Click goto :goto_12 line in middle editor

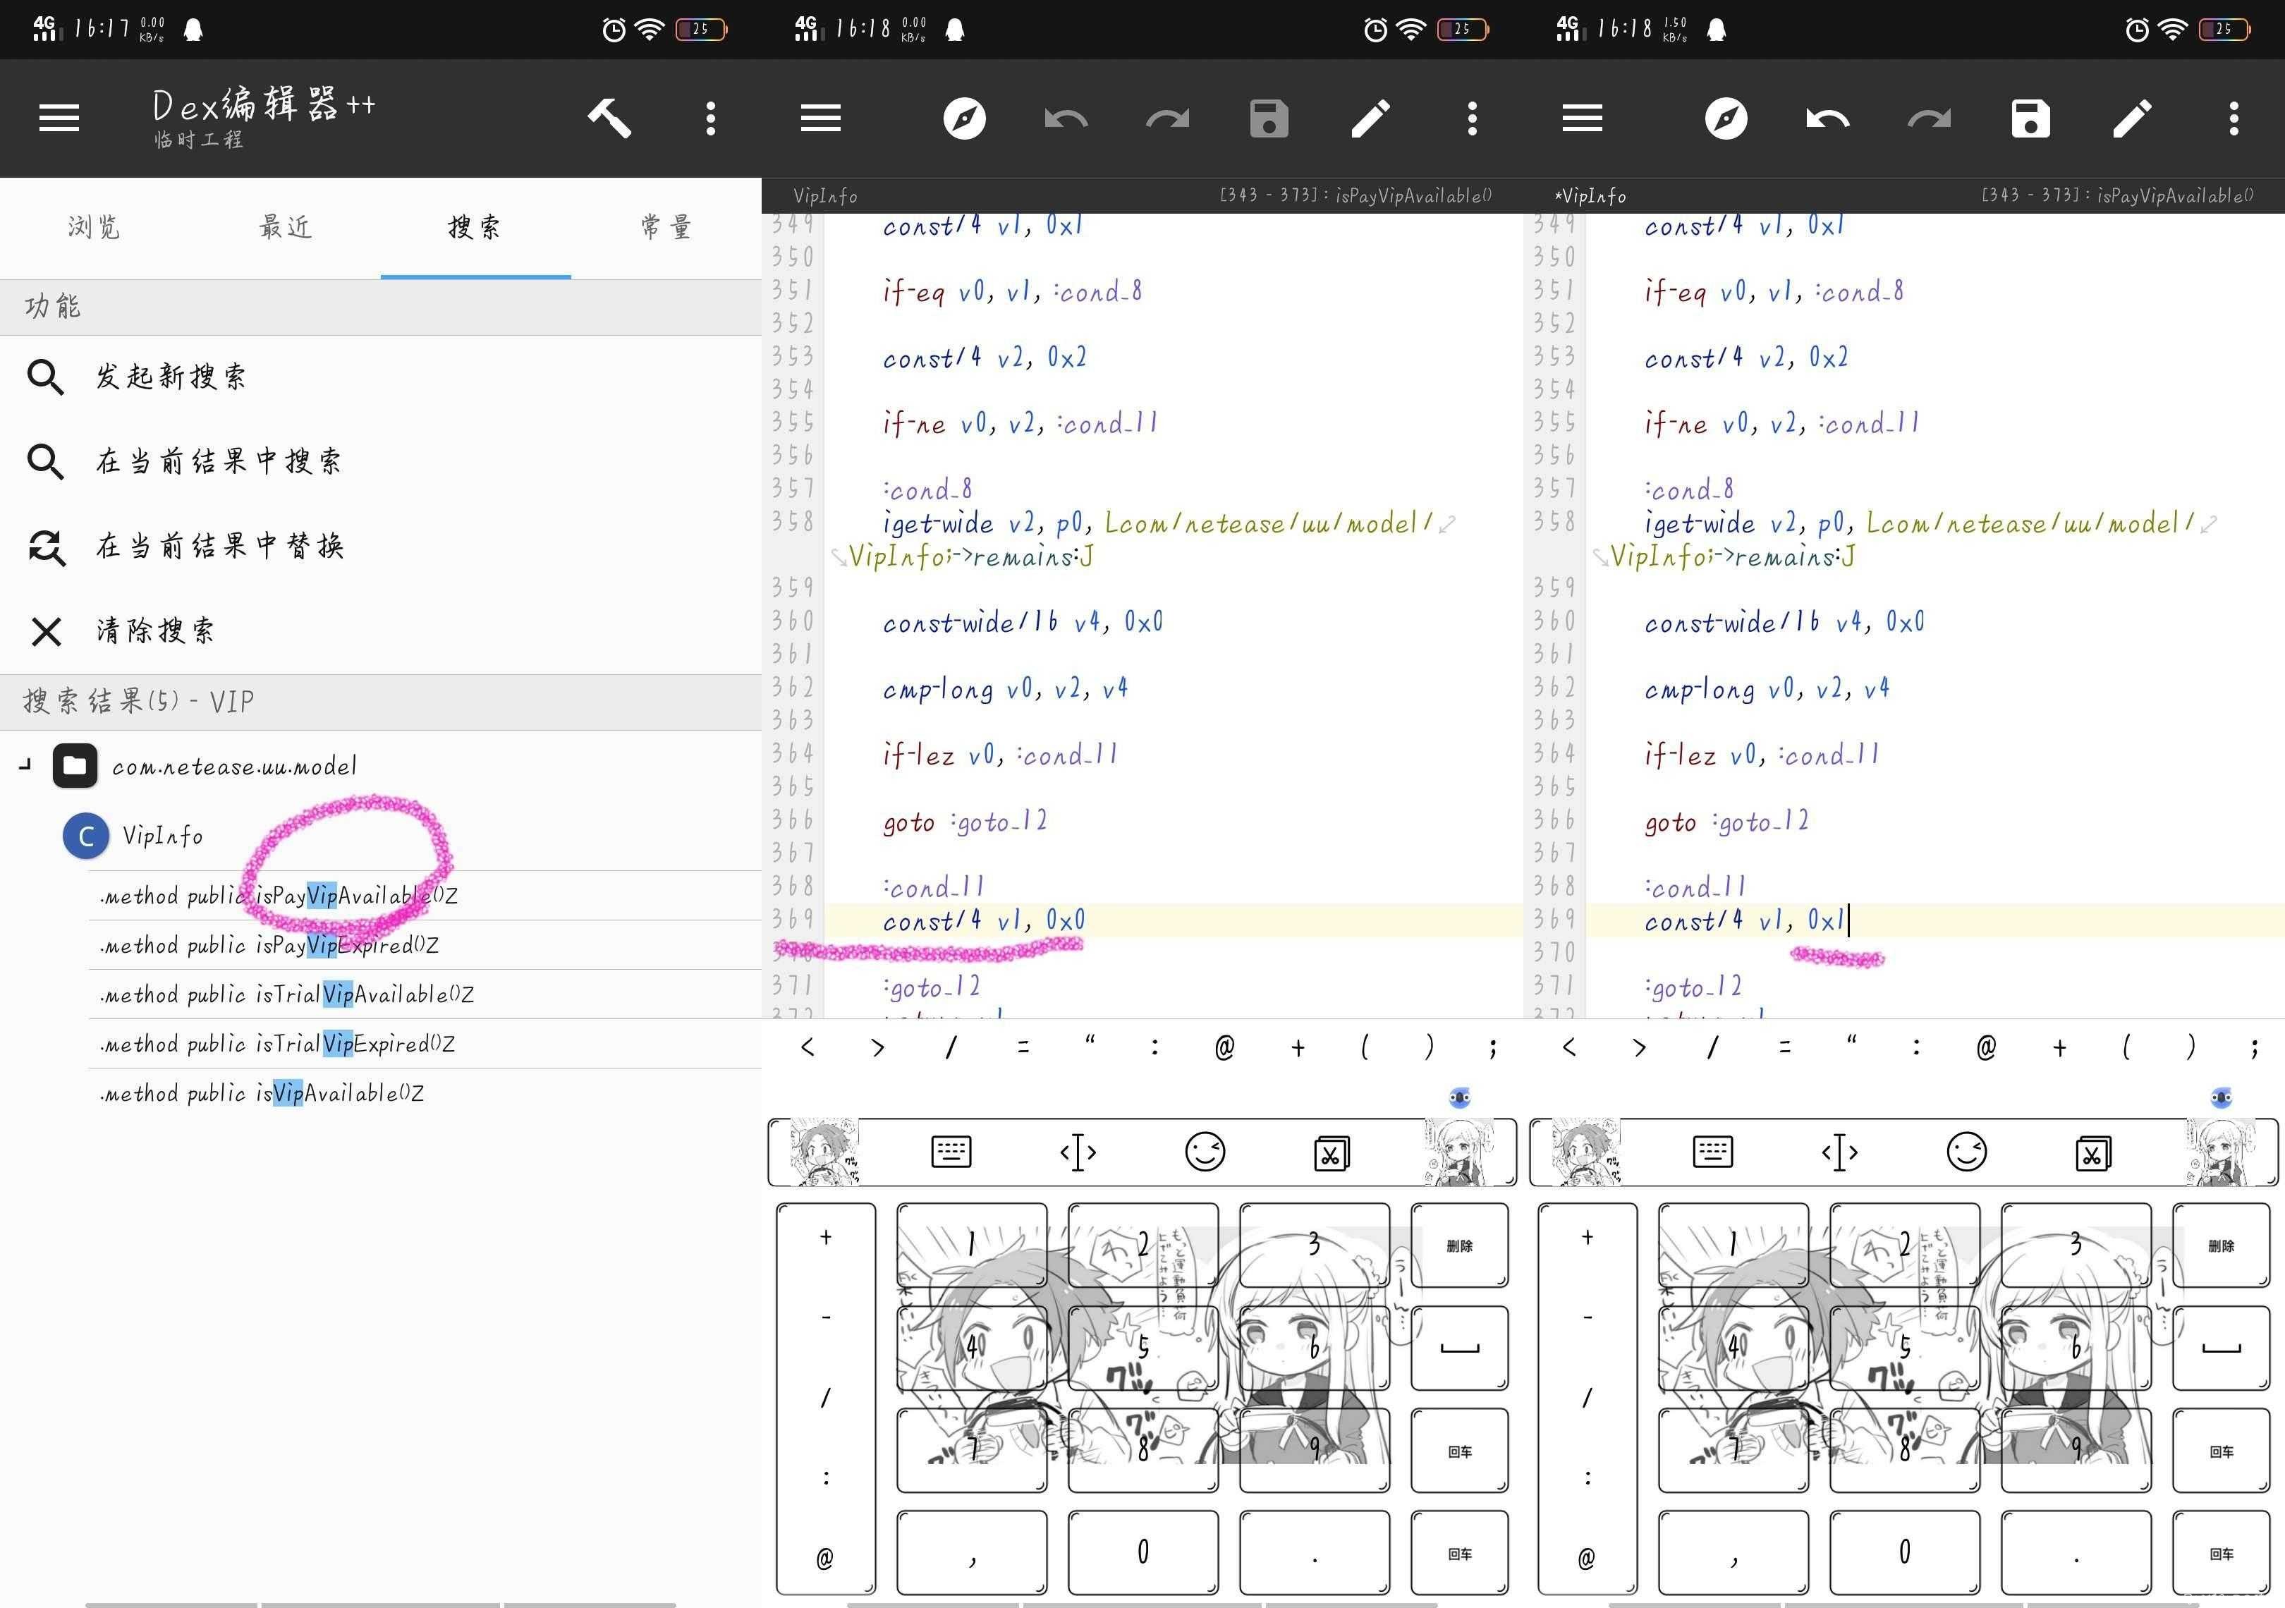click(x=964, y=822)
